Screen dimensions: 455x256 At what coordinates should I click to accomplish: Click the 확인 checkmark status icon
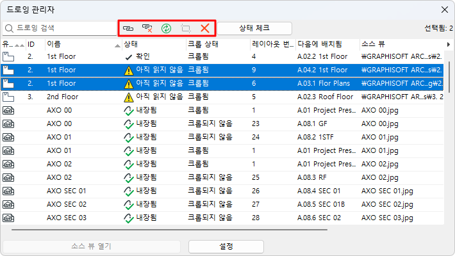(129, 57)
